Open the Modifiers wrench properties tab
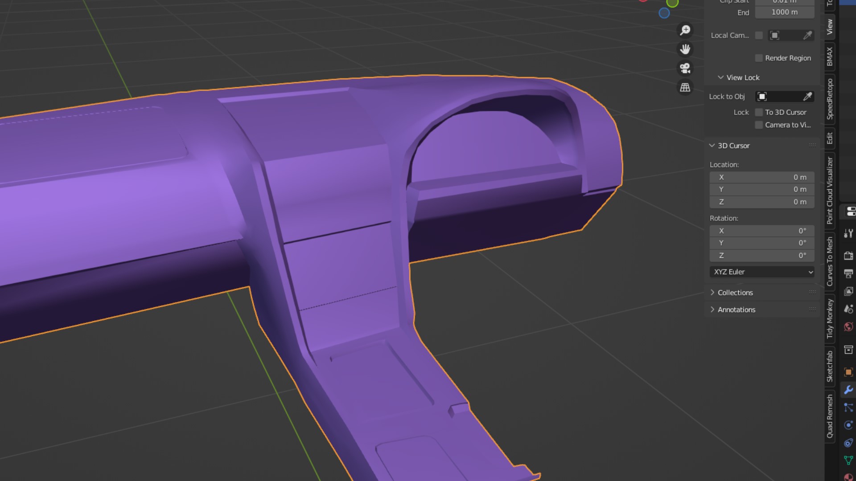The width and height of the screenshot is (856, 481). click(x=848, y=390)
